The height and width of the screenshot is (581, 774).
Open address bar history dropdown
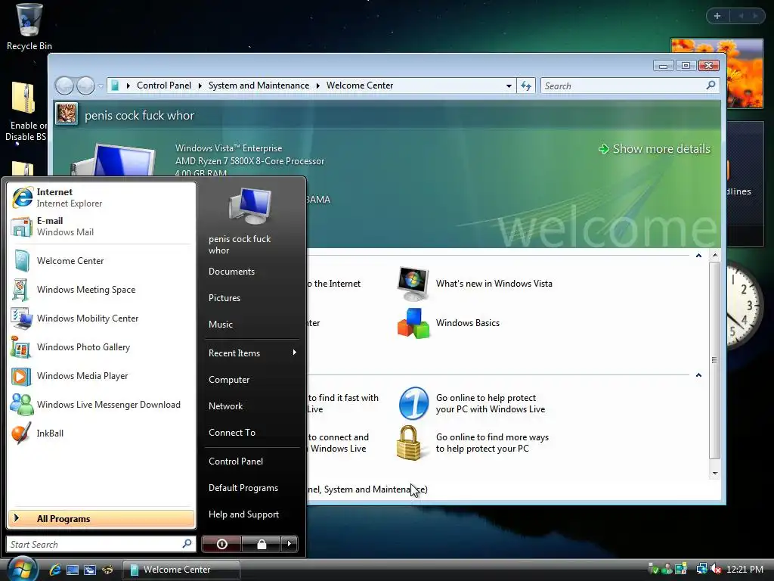(x=509, y=86)
